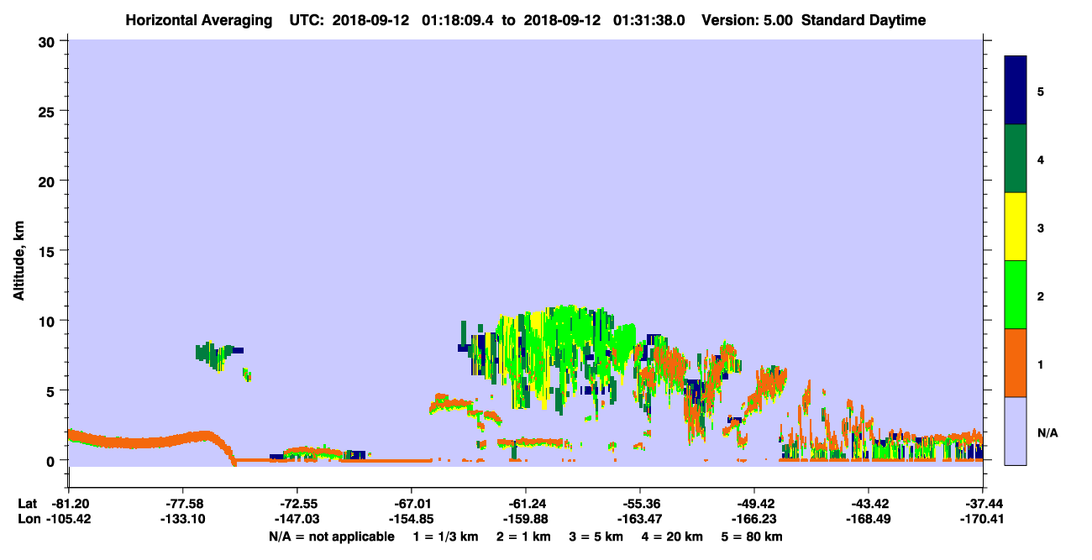Image resolution: width=1092 pixels, height=560 pixels.
Task: Click longitude value -159.88
Action: 525,520
